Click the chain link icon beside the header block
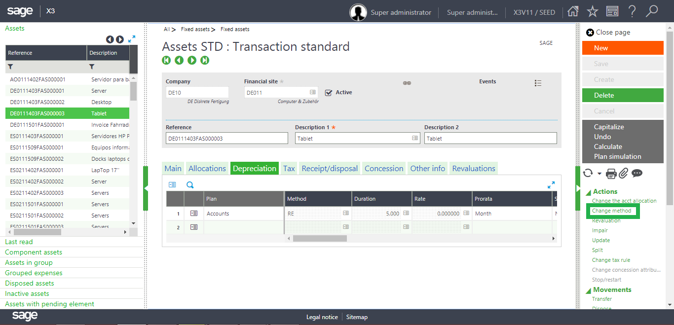Image resolution: width=674 pixels, height=325 pixels. pyautogui.click(x=407, y=83)
